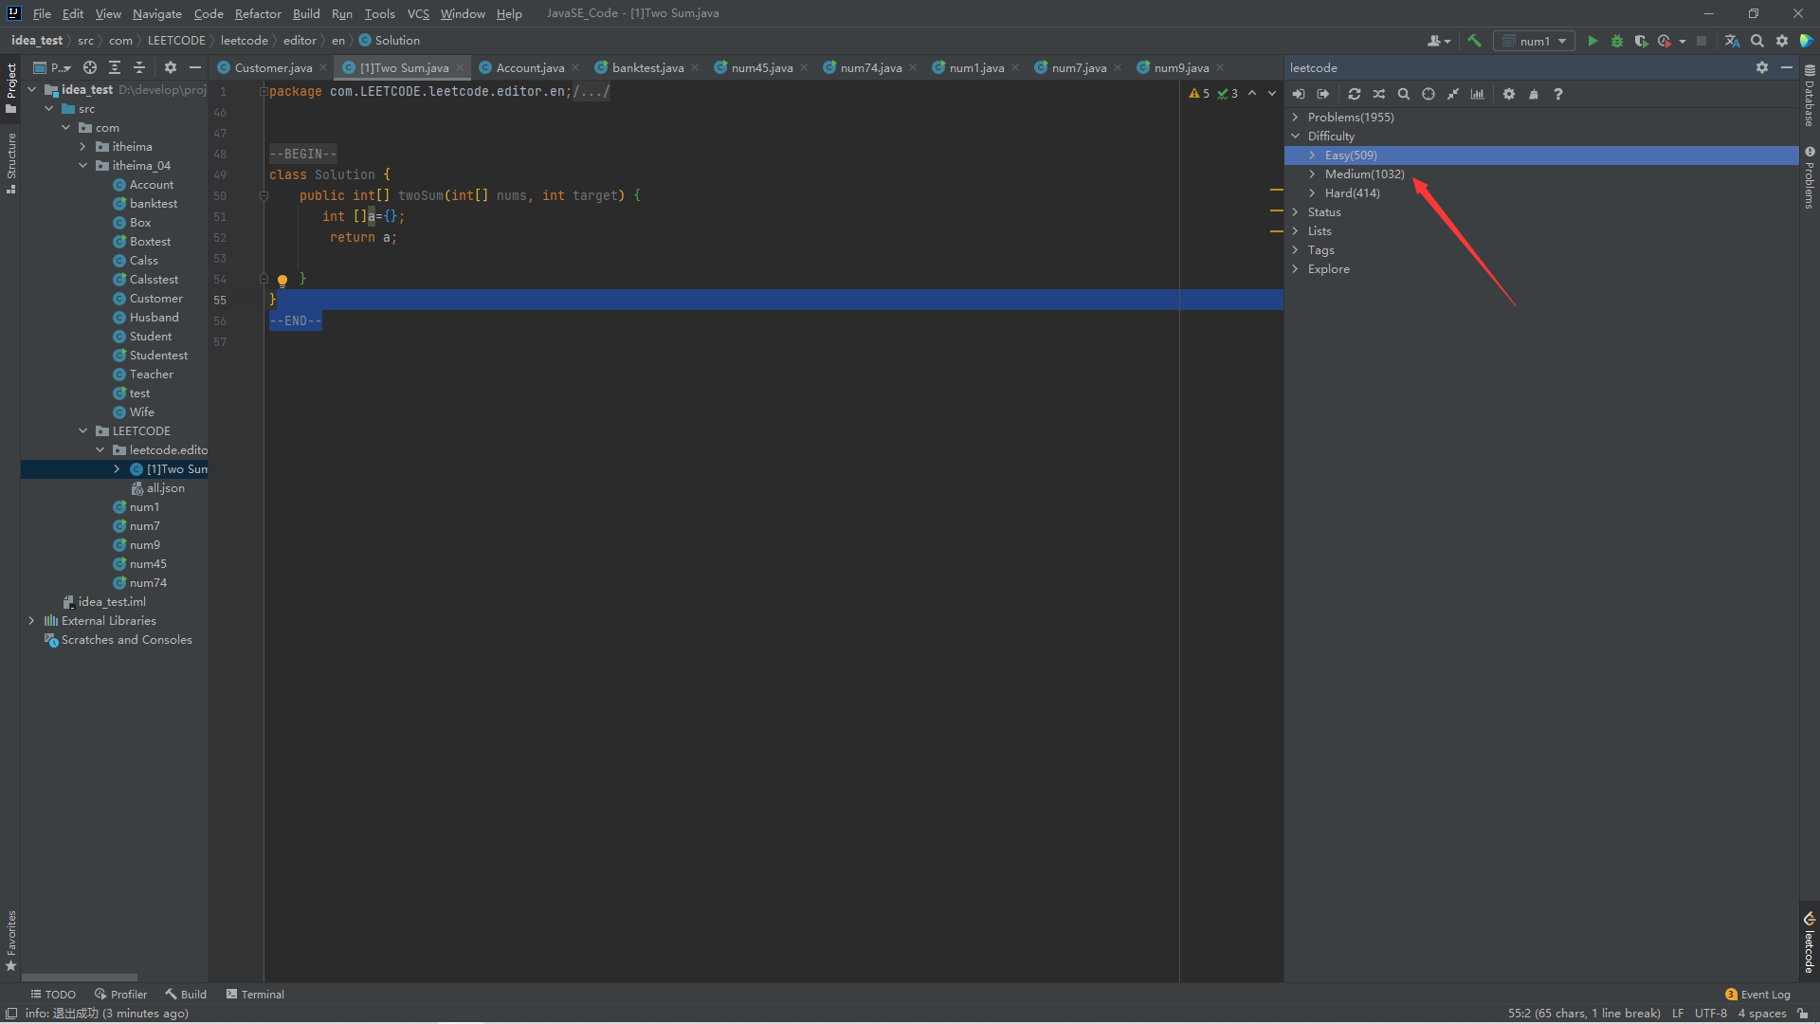
Task: Expand the Medium(1032) difficulty node
Action: (x=1312, y=174)
